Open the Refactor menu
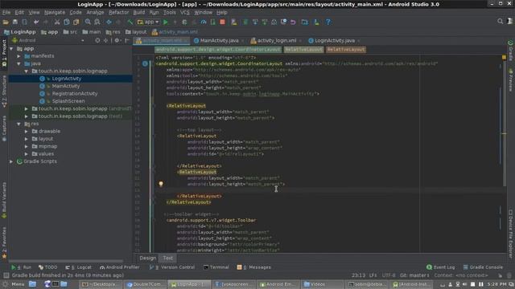This screenshot has height=289, width=515. coord(118,12)
